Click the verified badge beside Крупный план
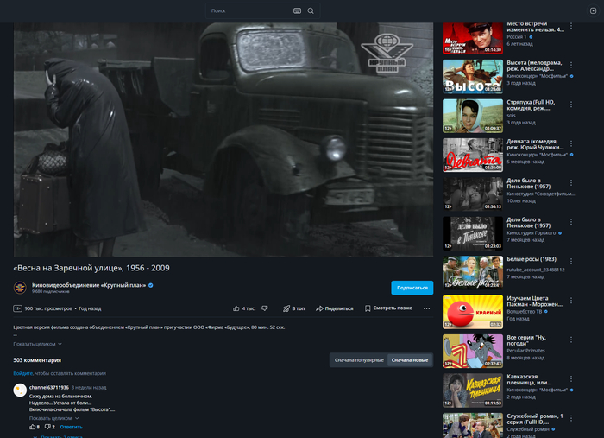This screenshot has height=438, width=604. point(151,285)
